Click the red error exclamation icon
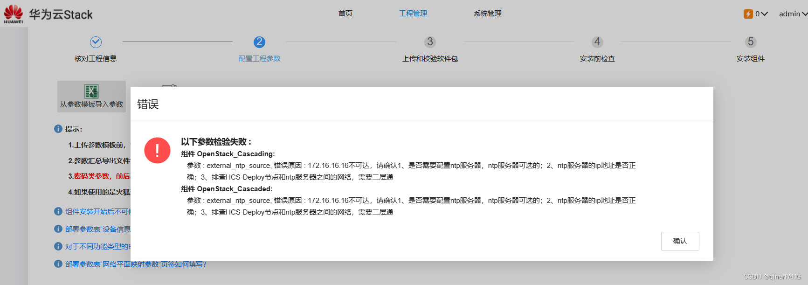The width and height of the screenshot is (808, 285). point(157,150)
